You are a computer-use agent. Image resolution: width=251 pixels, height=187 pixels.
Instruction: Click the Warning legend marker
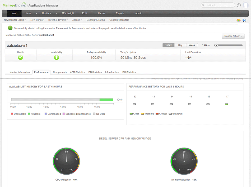142,114
